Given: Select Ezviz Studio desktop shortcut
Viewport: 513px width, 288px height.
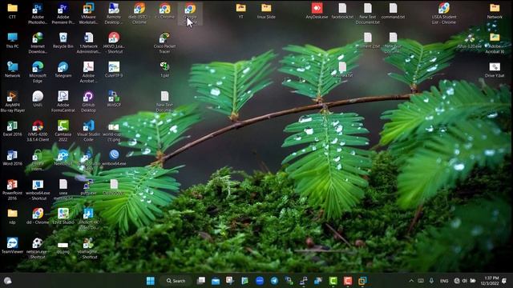Looking at the screenshot, I should tap(63, 217).
